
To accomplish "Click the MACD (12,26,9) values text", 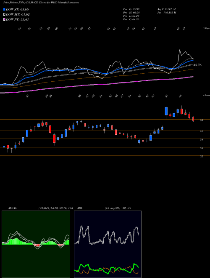I will [x=56, y=208].
